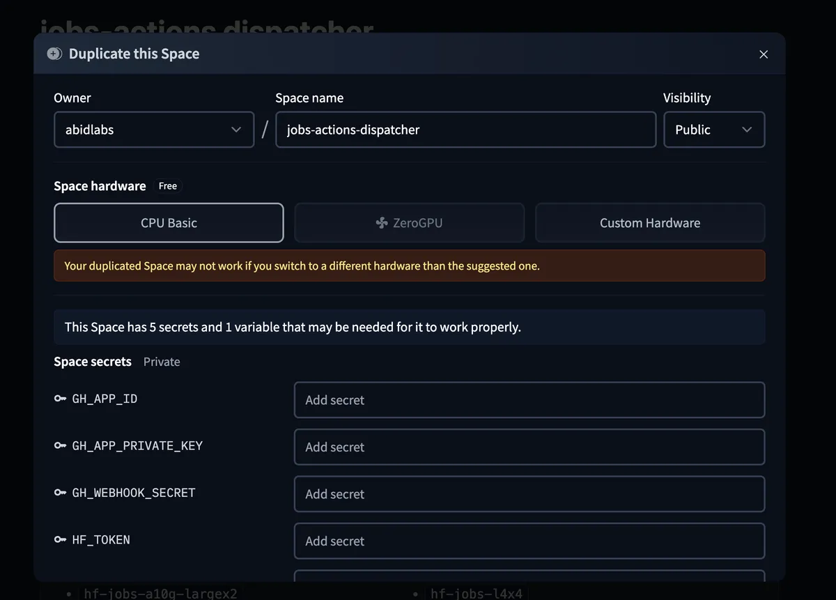Click the key icon next to GH_APP_PRIVATE_KEY
This screenshot has height=600, width=836.
tap(60, 445)
